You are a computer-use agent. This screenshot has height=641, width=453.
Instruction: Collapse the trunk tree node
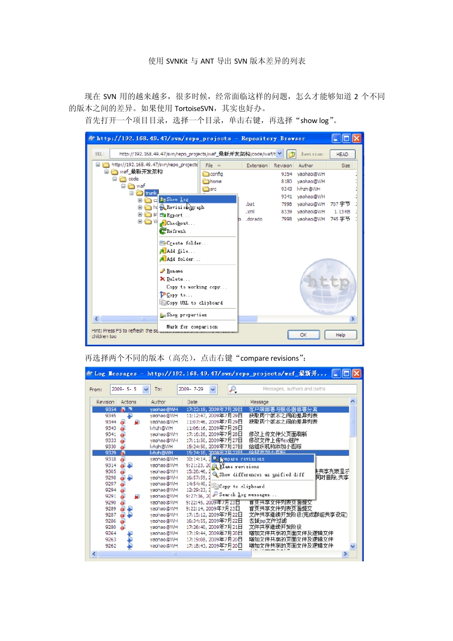(131, 193)
